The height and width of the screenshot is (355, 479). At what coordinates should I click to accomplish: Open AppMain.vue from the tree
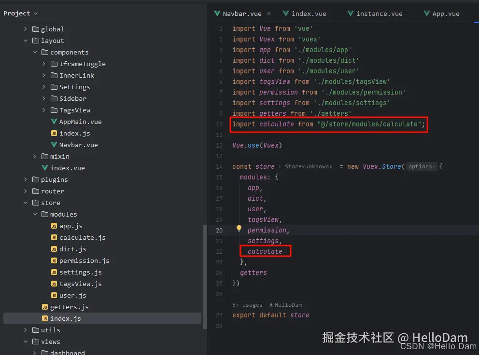coord(80,122)
